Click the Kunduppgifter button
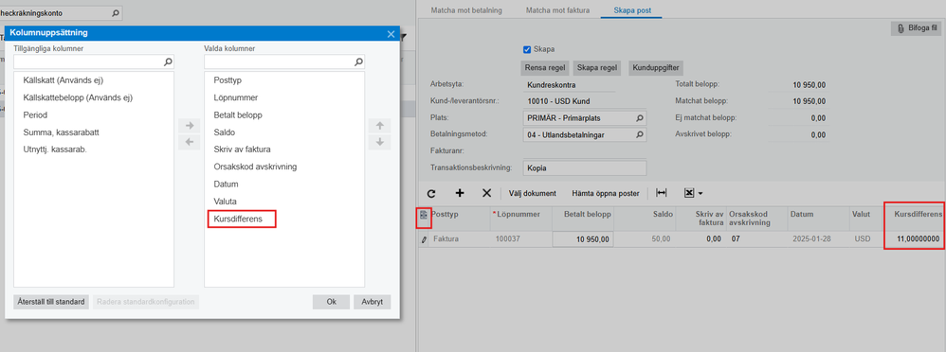 click(656, 67)
